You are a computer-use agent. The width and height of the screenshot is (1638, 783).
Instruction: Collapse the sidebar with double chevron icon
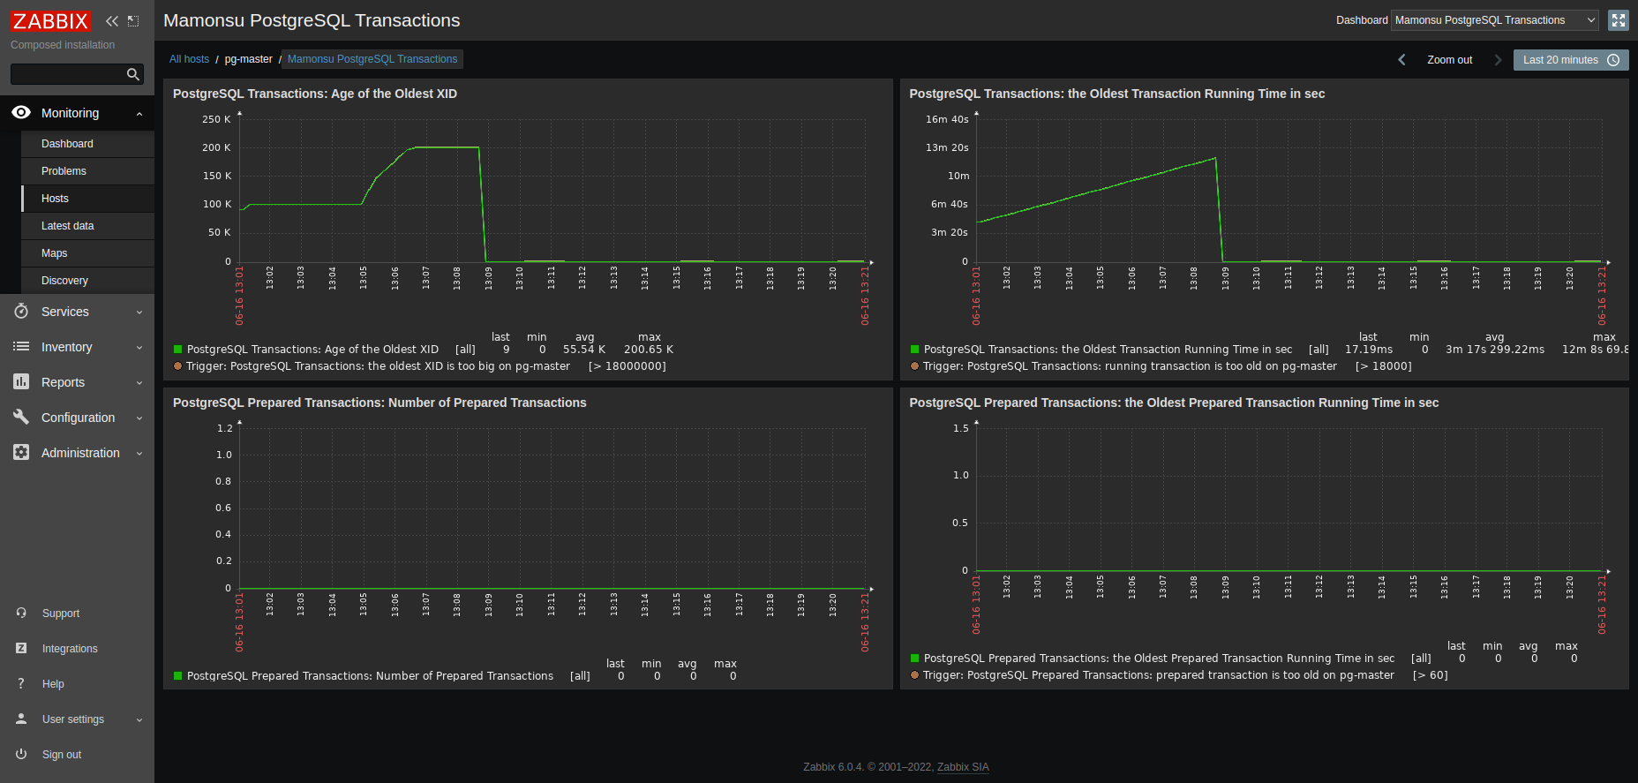(x=112, y=21)
